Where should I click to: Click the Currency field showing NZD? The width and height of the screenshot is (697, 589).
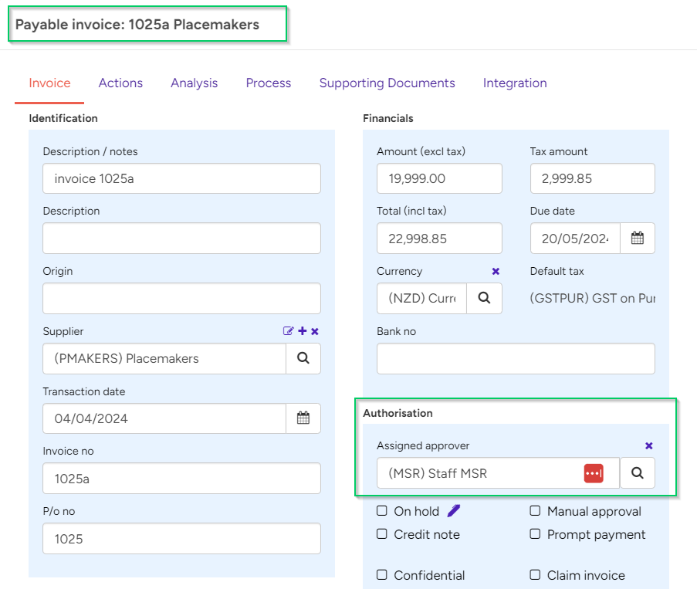(x=422, y=298)
